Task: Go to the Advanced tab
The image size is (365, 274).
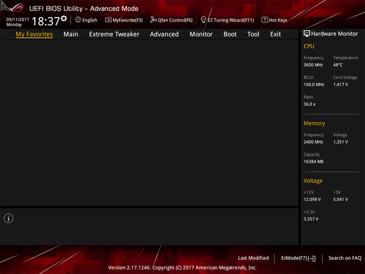Action: point(164,35)
